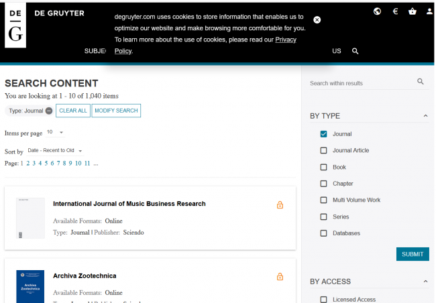
Task: Open the SUBJECTS menu in header
Action: (95, 51)
